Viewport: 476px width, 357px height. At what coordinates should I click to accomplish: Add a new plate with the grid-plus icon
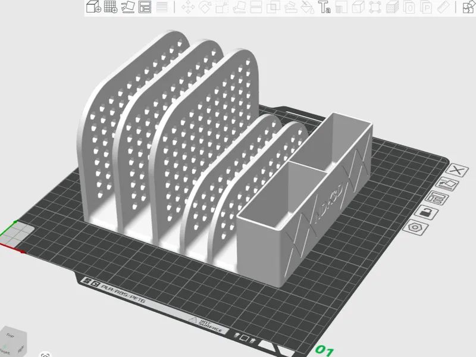point(111,7)
